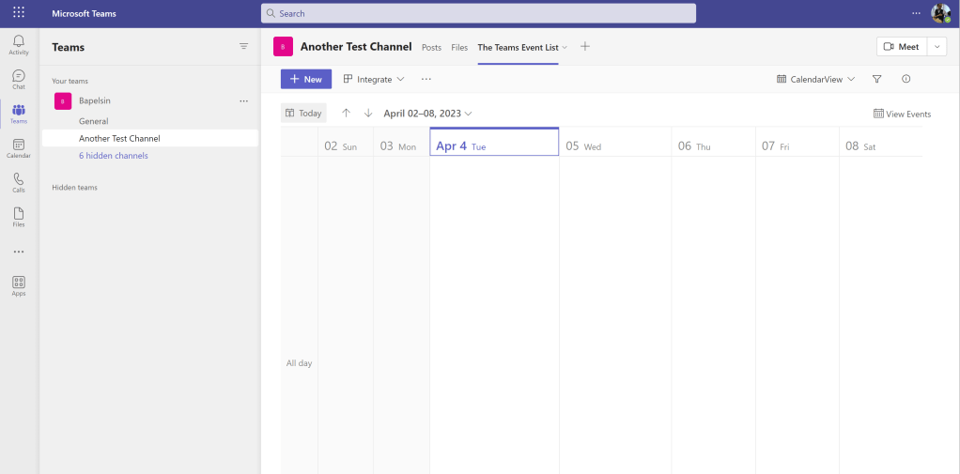Switch to the Files channel tab
This screenshot has width=960, height=474.
459,47
